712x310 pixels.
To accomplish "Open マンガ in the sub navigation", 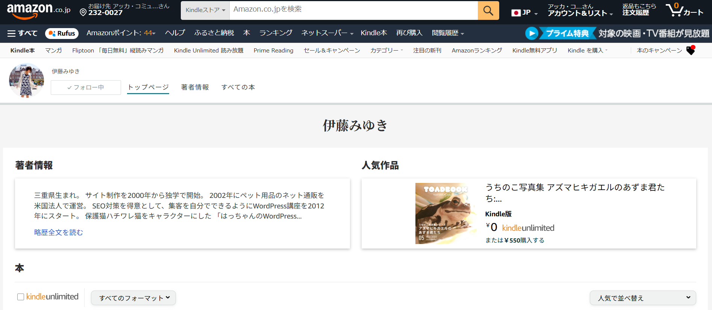I will pos(53,50).
